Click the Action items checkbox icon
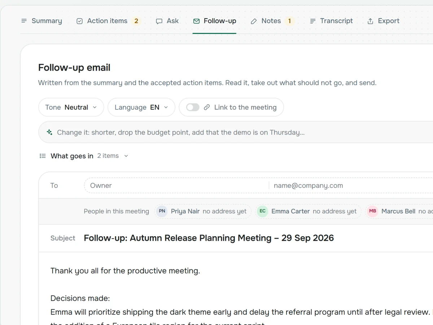Viewport: 433px width, 325px height. (x=80, y=21)
